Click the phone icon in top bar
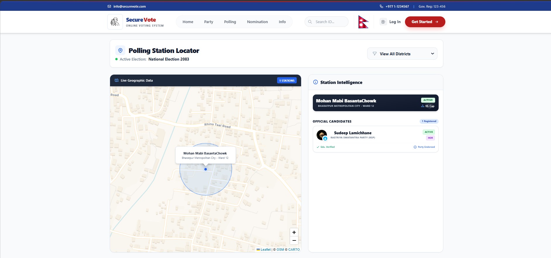Screen dimensions: 551x258 tap(381, 6)
